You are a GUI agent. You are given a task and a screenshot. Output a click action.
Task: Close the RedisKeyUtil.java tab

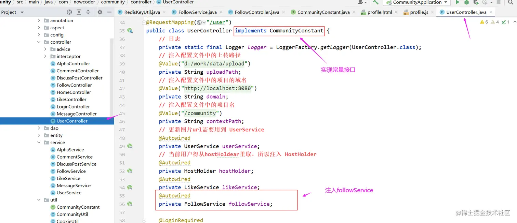click(x=164, y=12)
